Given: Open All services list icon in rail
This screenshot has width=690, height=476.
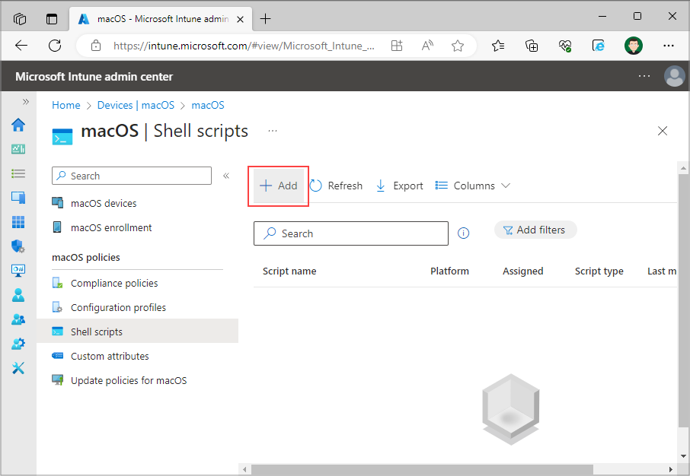Looking at the screenshot, I should (x=18, y=173).
